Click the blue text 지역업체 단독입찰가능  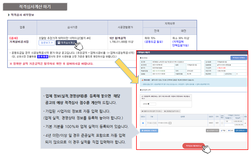pyautogui.click(x=180, y=44)
